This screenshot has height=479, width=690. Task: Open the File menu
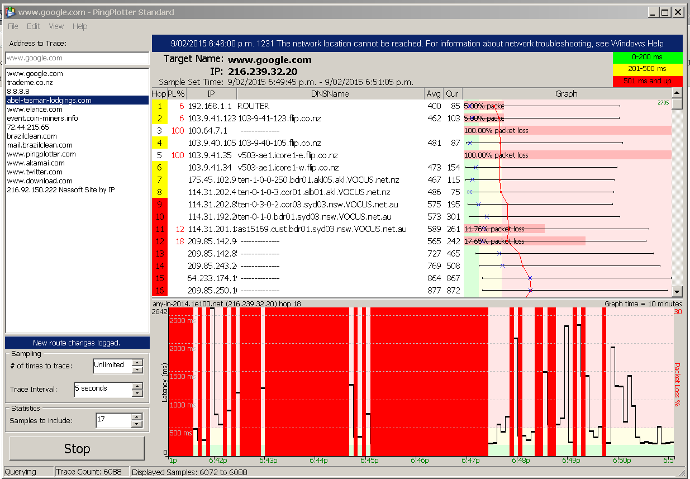pyautogui.click(x=13, y=26)
